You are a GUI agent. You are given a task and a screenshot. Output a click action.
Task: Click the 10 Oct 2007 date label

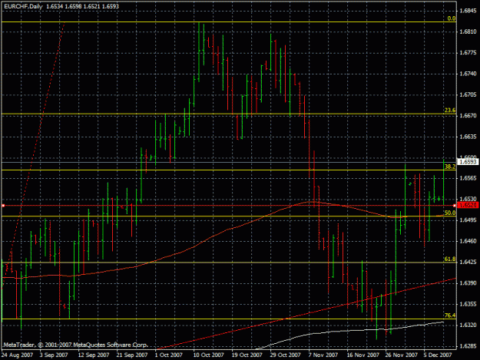tap(208, 355)
